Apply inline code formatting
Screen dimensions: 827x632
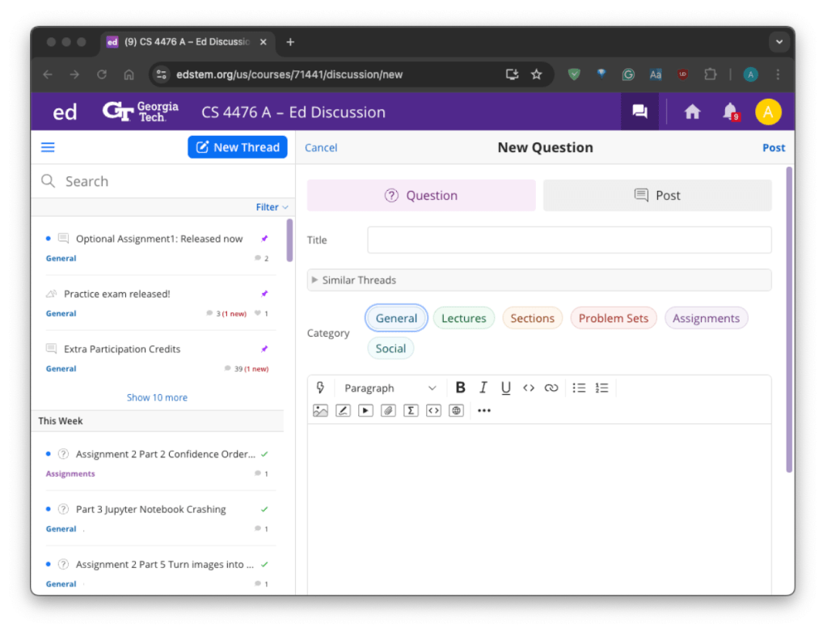(529, 388)
